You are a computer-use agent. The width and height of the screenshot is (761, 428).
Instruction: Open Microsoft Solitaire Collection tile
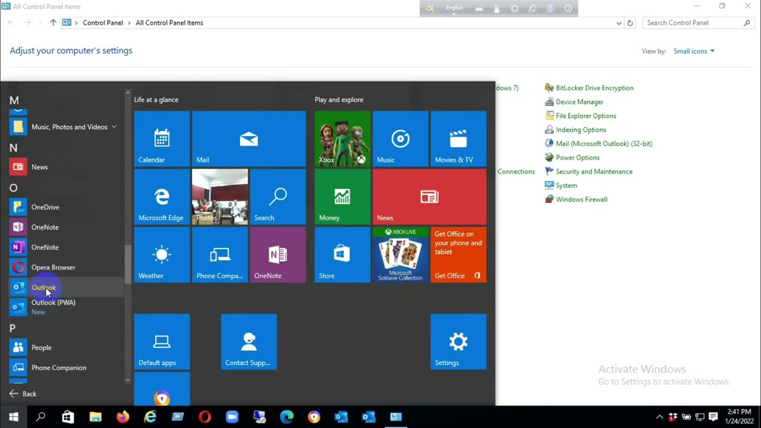point(400,254)
